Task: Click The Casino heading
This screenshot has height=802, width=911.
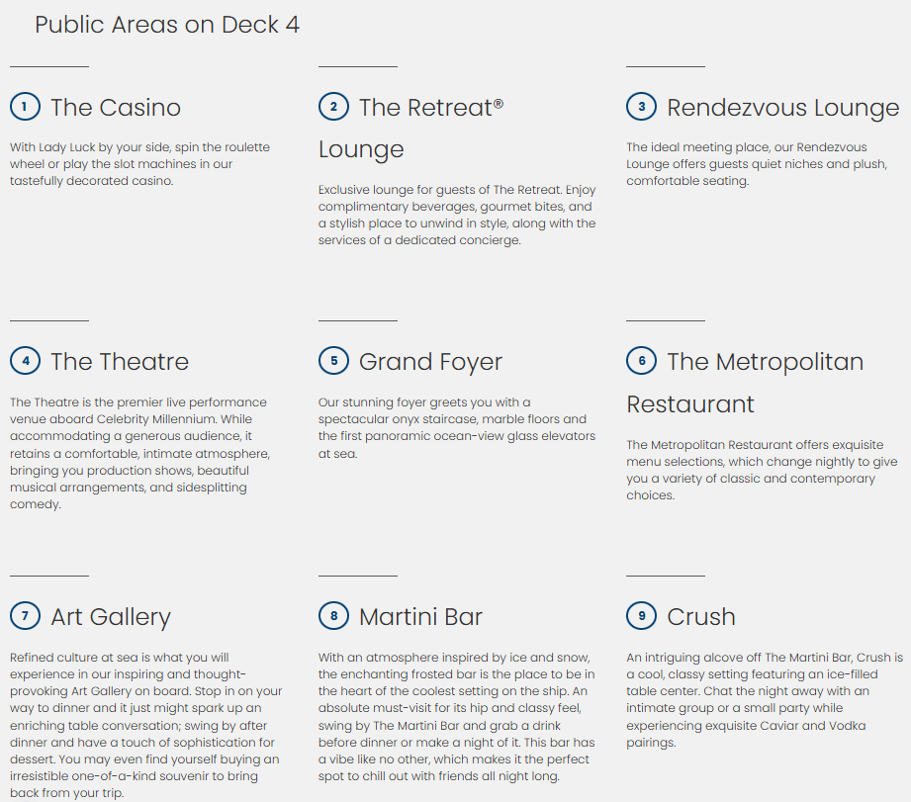Action: [x=116, y=108]
